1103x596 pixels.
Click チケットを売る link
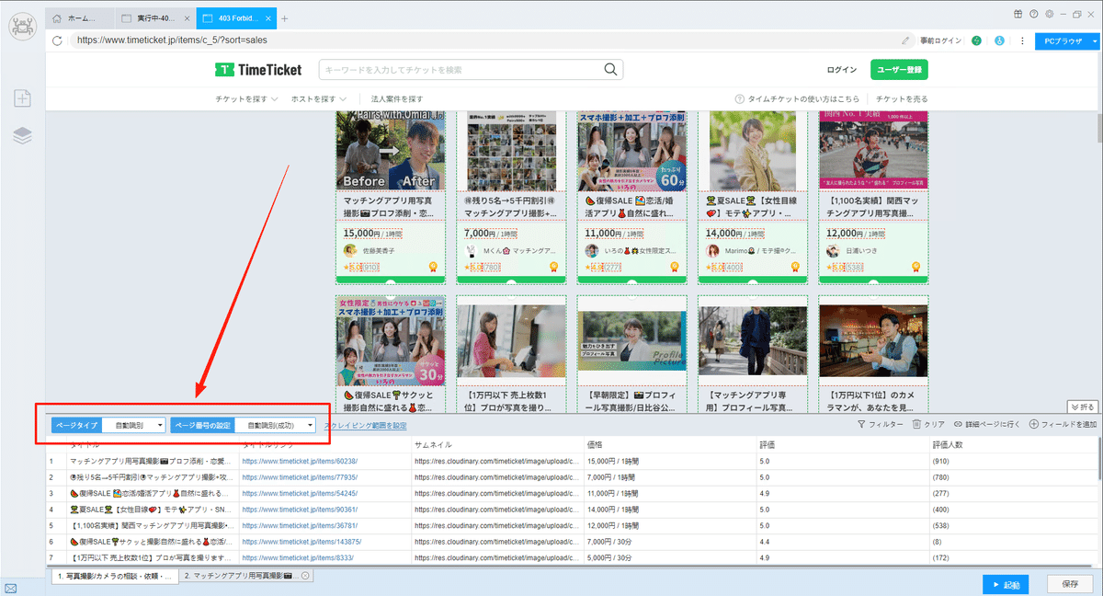click(902, 98)
